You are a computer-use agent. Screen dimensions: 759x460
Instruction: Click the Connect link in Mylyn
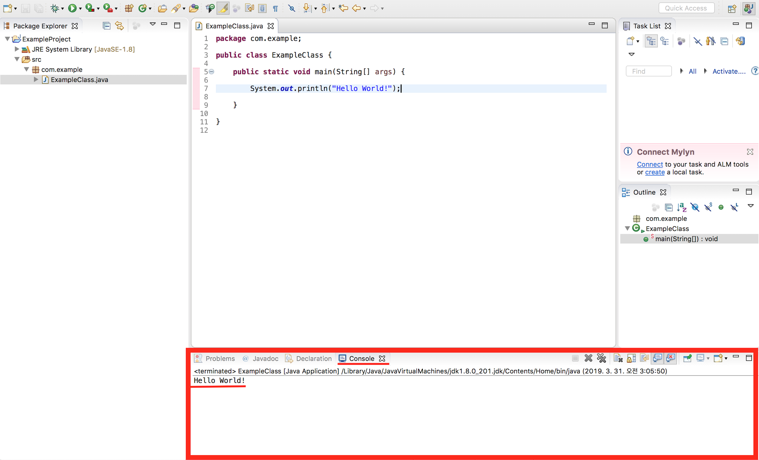649,164
